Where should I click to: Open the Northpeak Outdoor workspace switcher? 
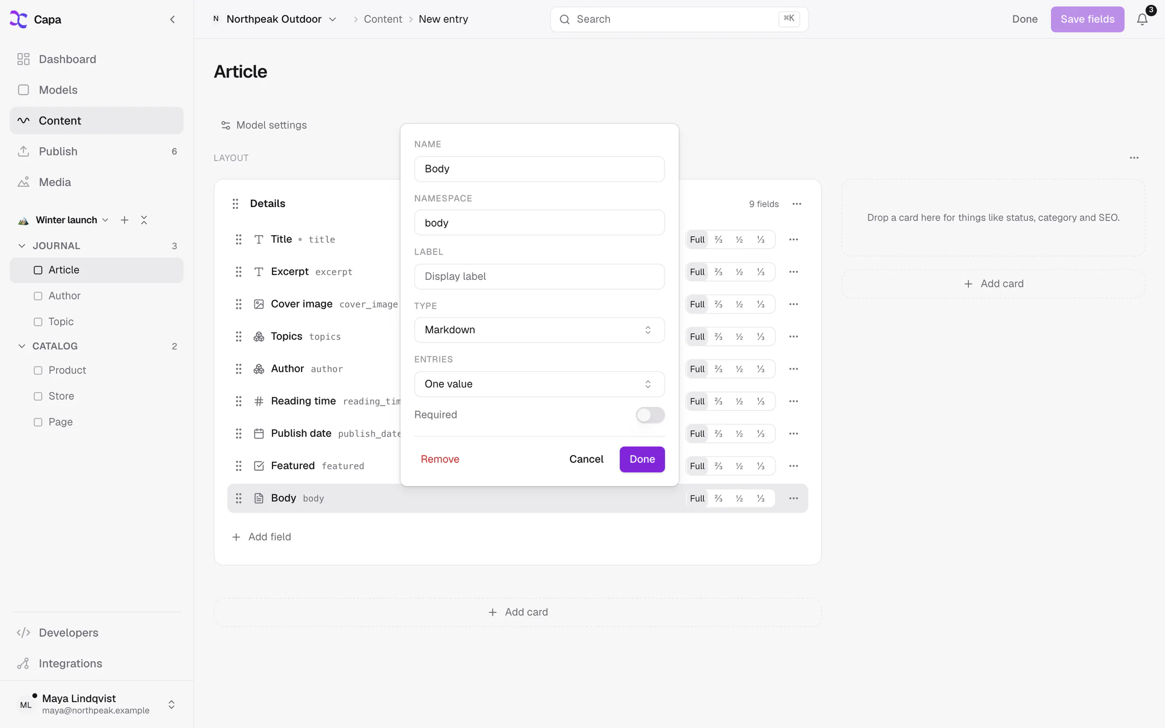275,19
